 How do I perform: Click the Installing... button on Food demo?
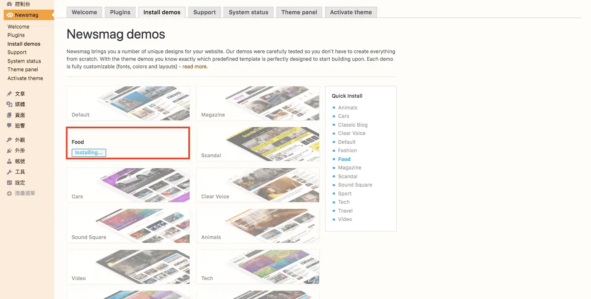[89, 153]
